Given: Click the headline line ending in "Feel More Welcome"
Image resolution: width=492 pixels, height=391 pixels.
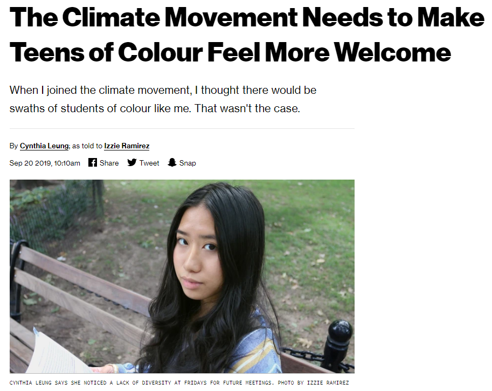Looking at the screenshot, I should (x=230, y=52).
